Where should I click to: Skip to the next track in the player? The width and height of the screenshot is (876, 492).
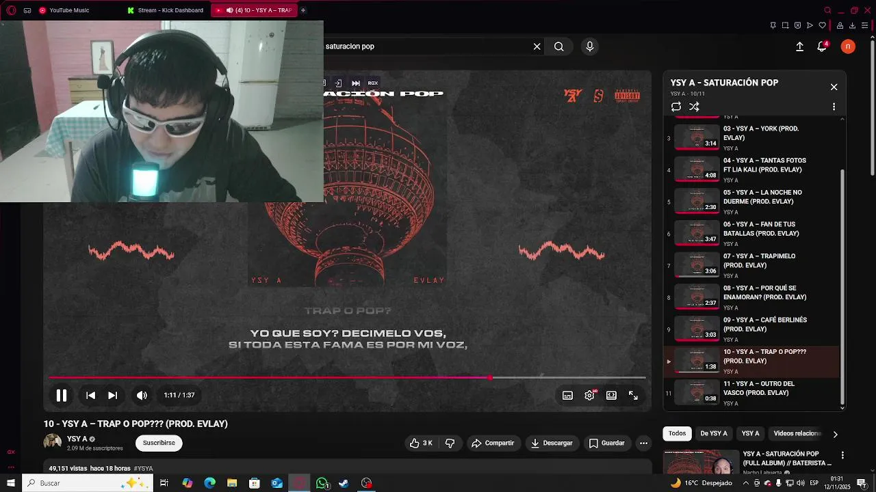point(112,395)
